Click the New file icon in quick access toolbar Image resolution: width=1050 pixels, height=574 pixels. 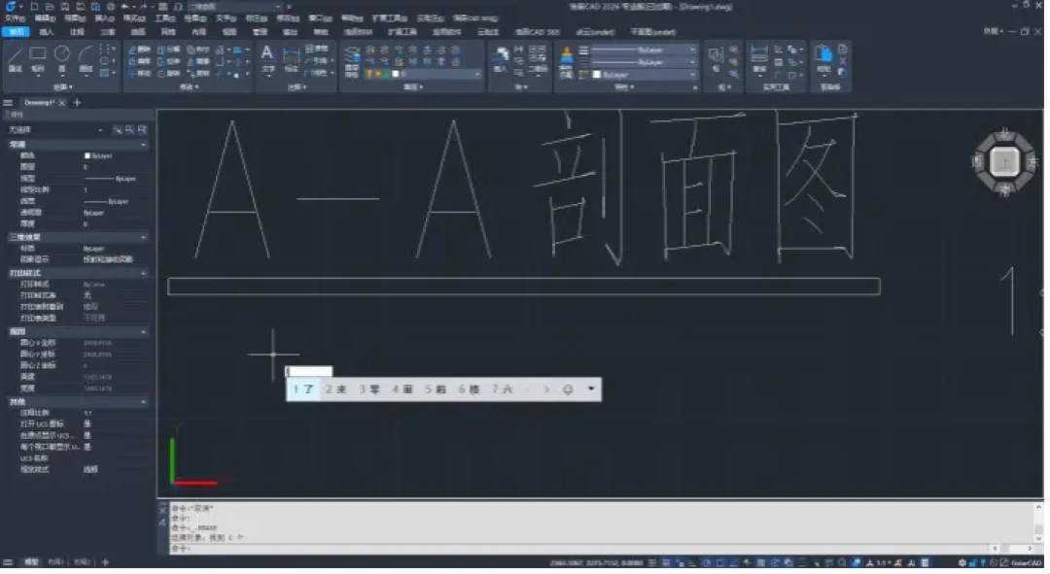(34, 6)
